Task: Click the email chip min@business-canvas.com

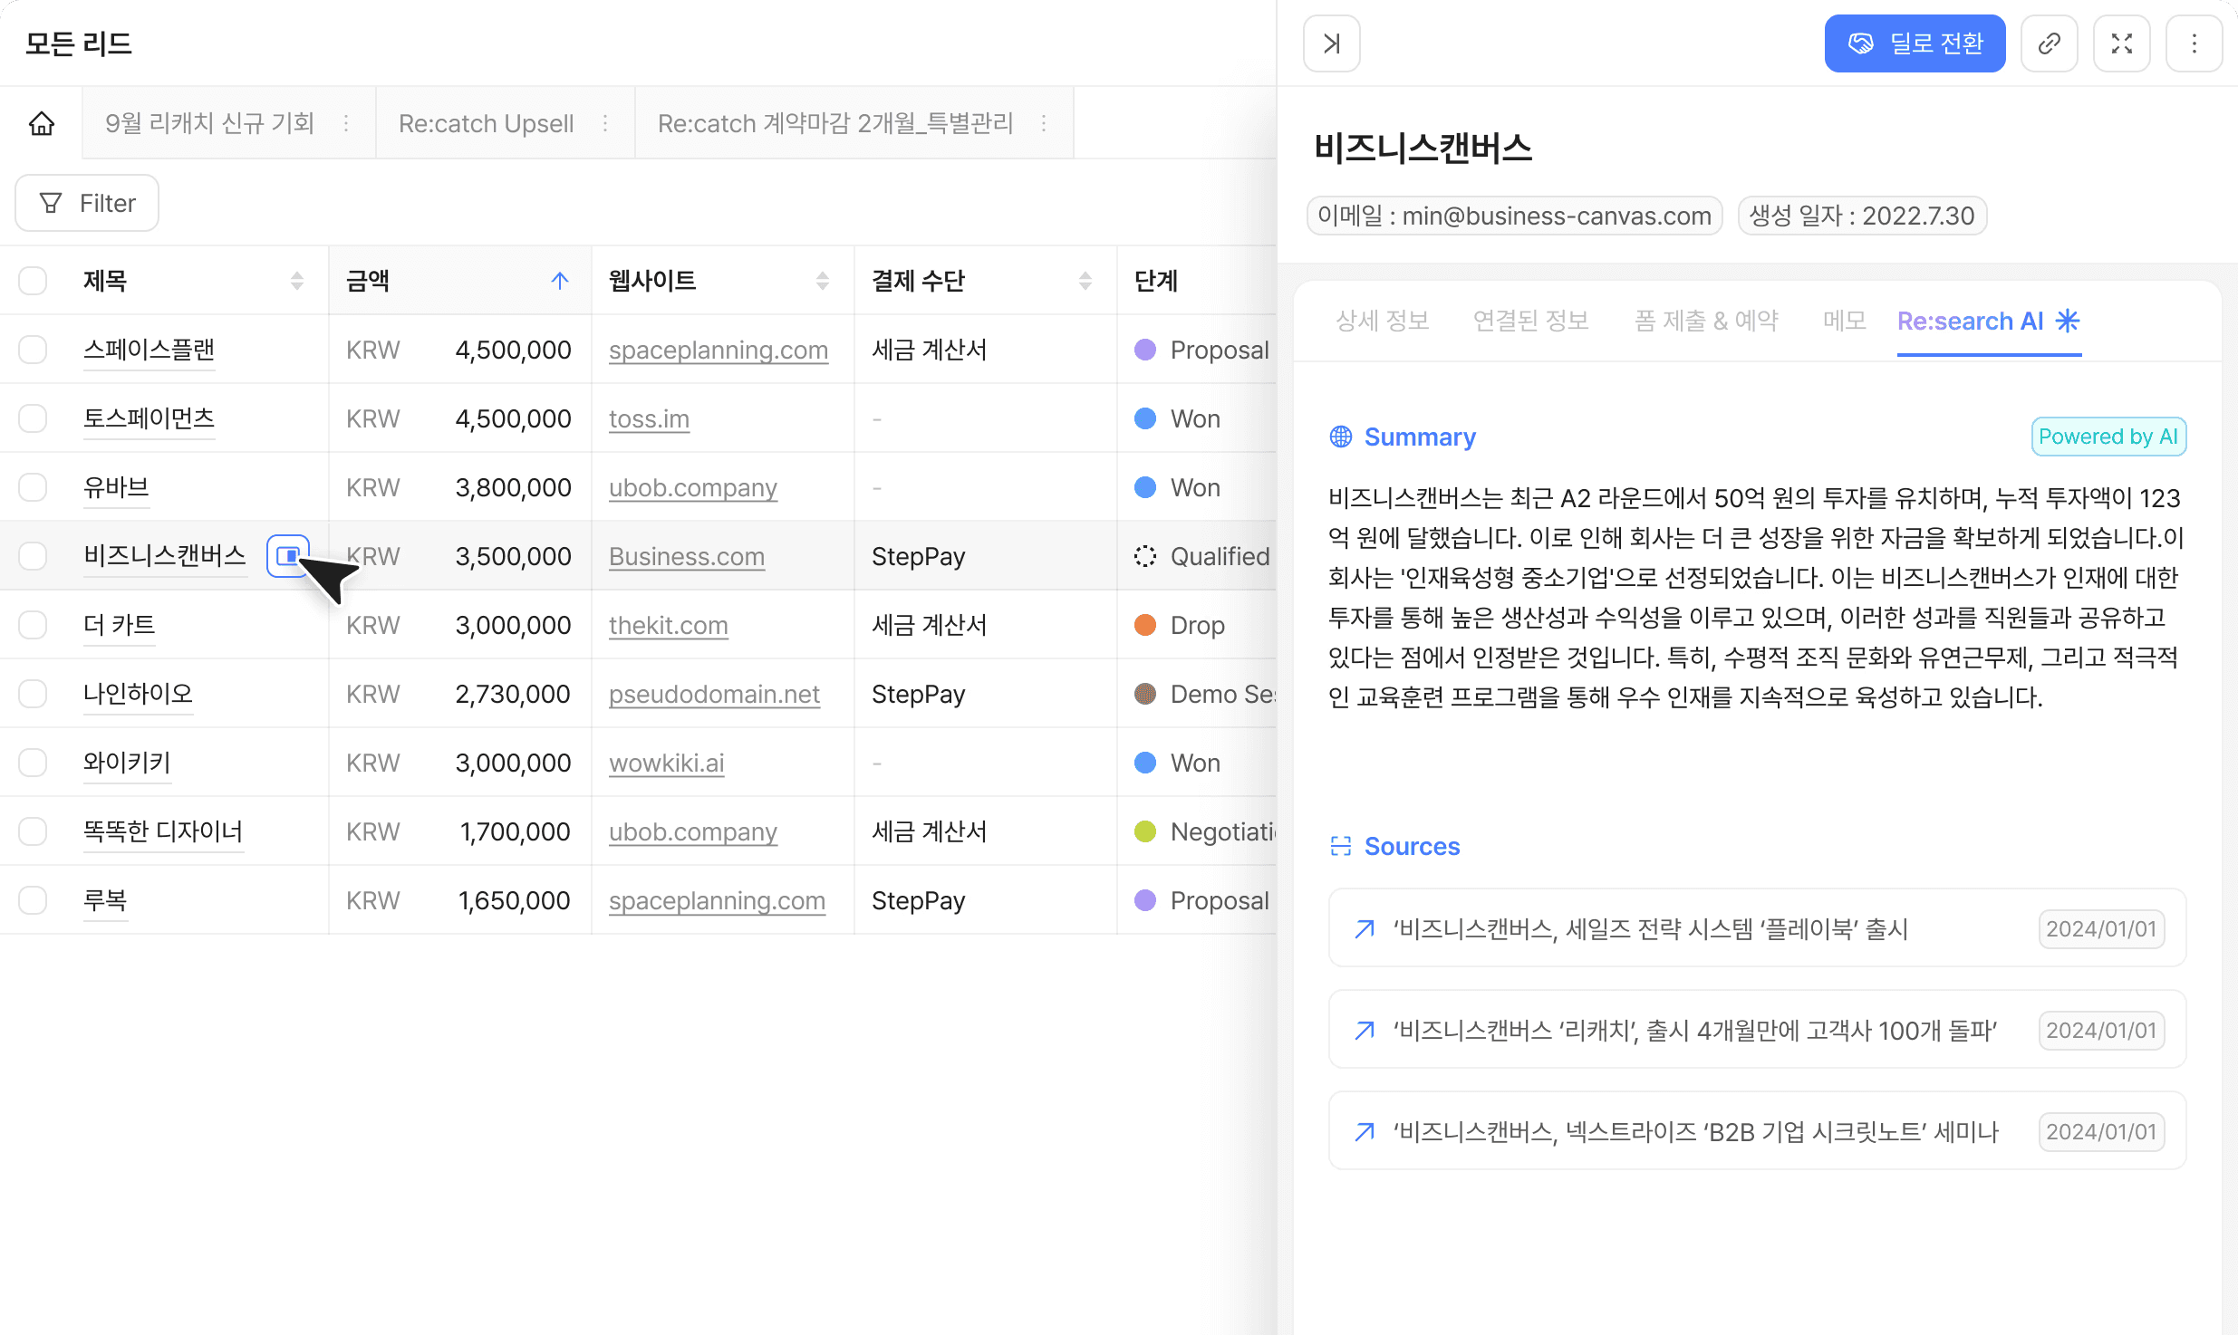Action: pos(1514,216)
